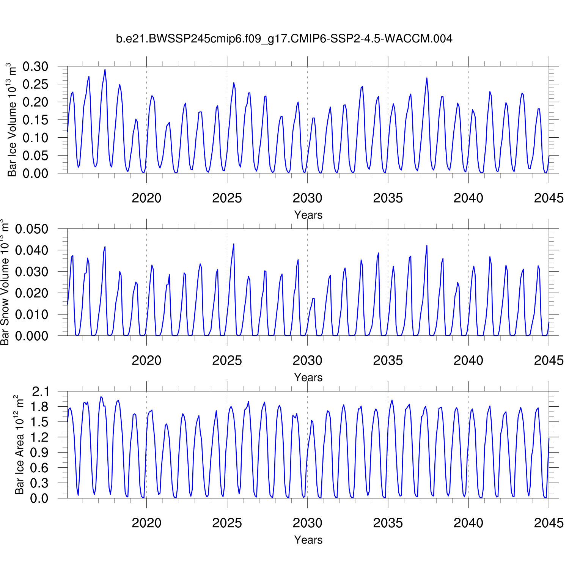Image resolution: width=569 pixels, height=569 pixels.
Task: Click the 0.30 tick label on the ice volume axis
Action: coord(36,67)
